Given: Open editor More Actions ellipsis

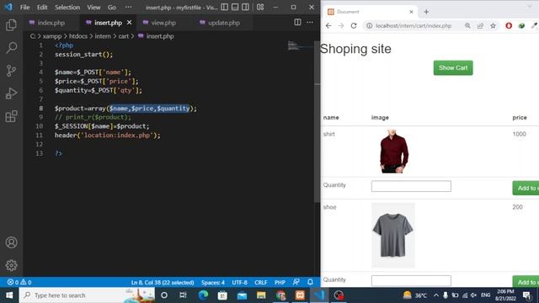Looking at the screenshot, I should click(310, 23).
